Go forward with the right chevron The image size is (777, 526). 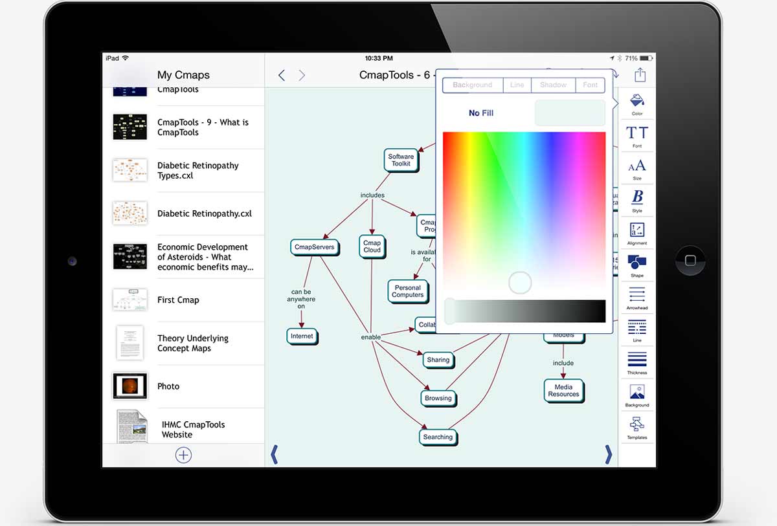click(x=302, y=76)
